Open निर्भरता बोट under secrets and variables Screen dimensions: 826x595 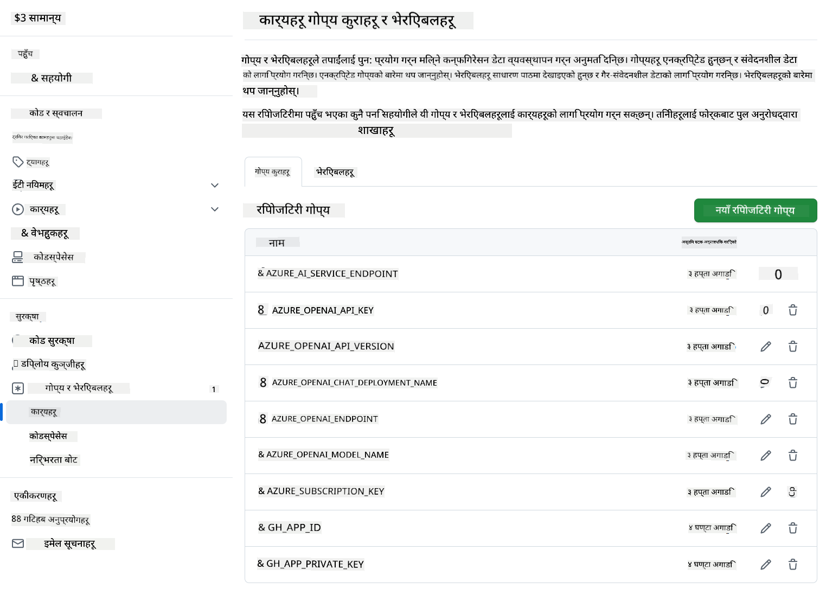point(54,460)
